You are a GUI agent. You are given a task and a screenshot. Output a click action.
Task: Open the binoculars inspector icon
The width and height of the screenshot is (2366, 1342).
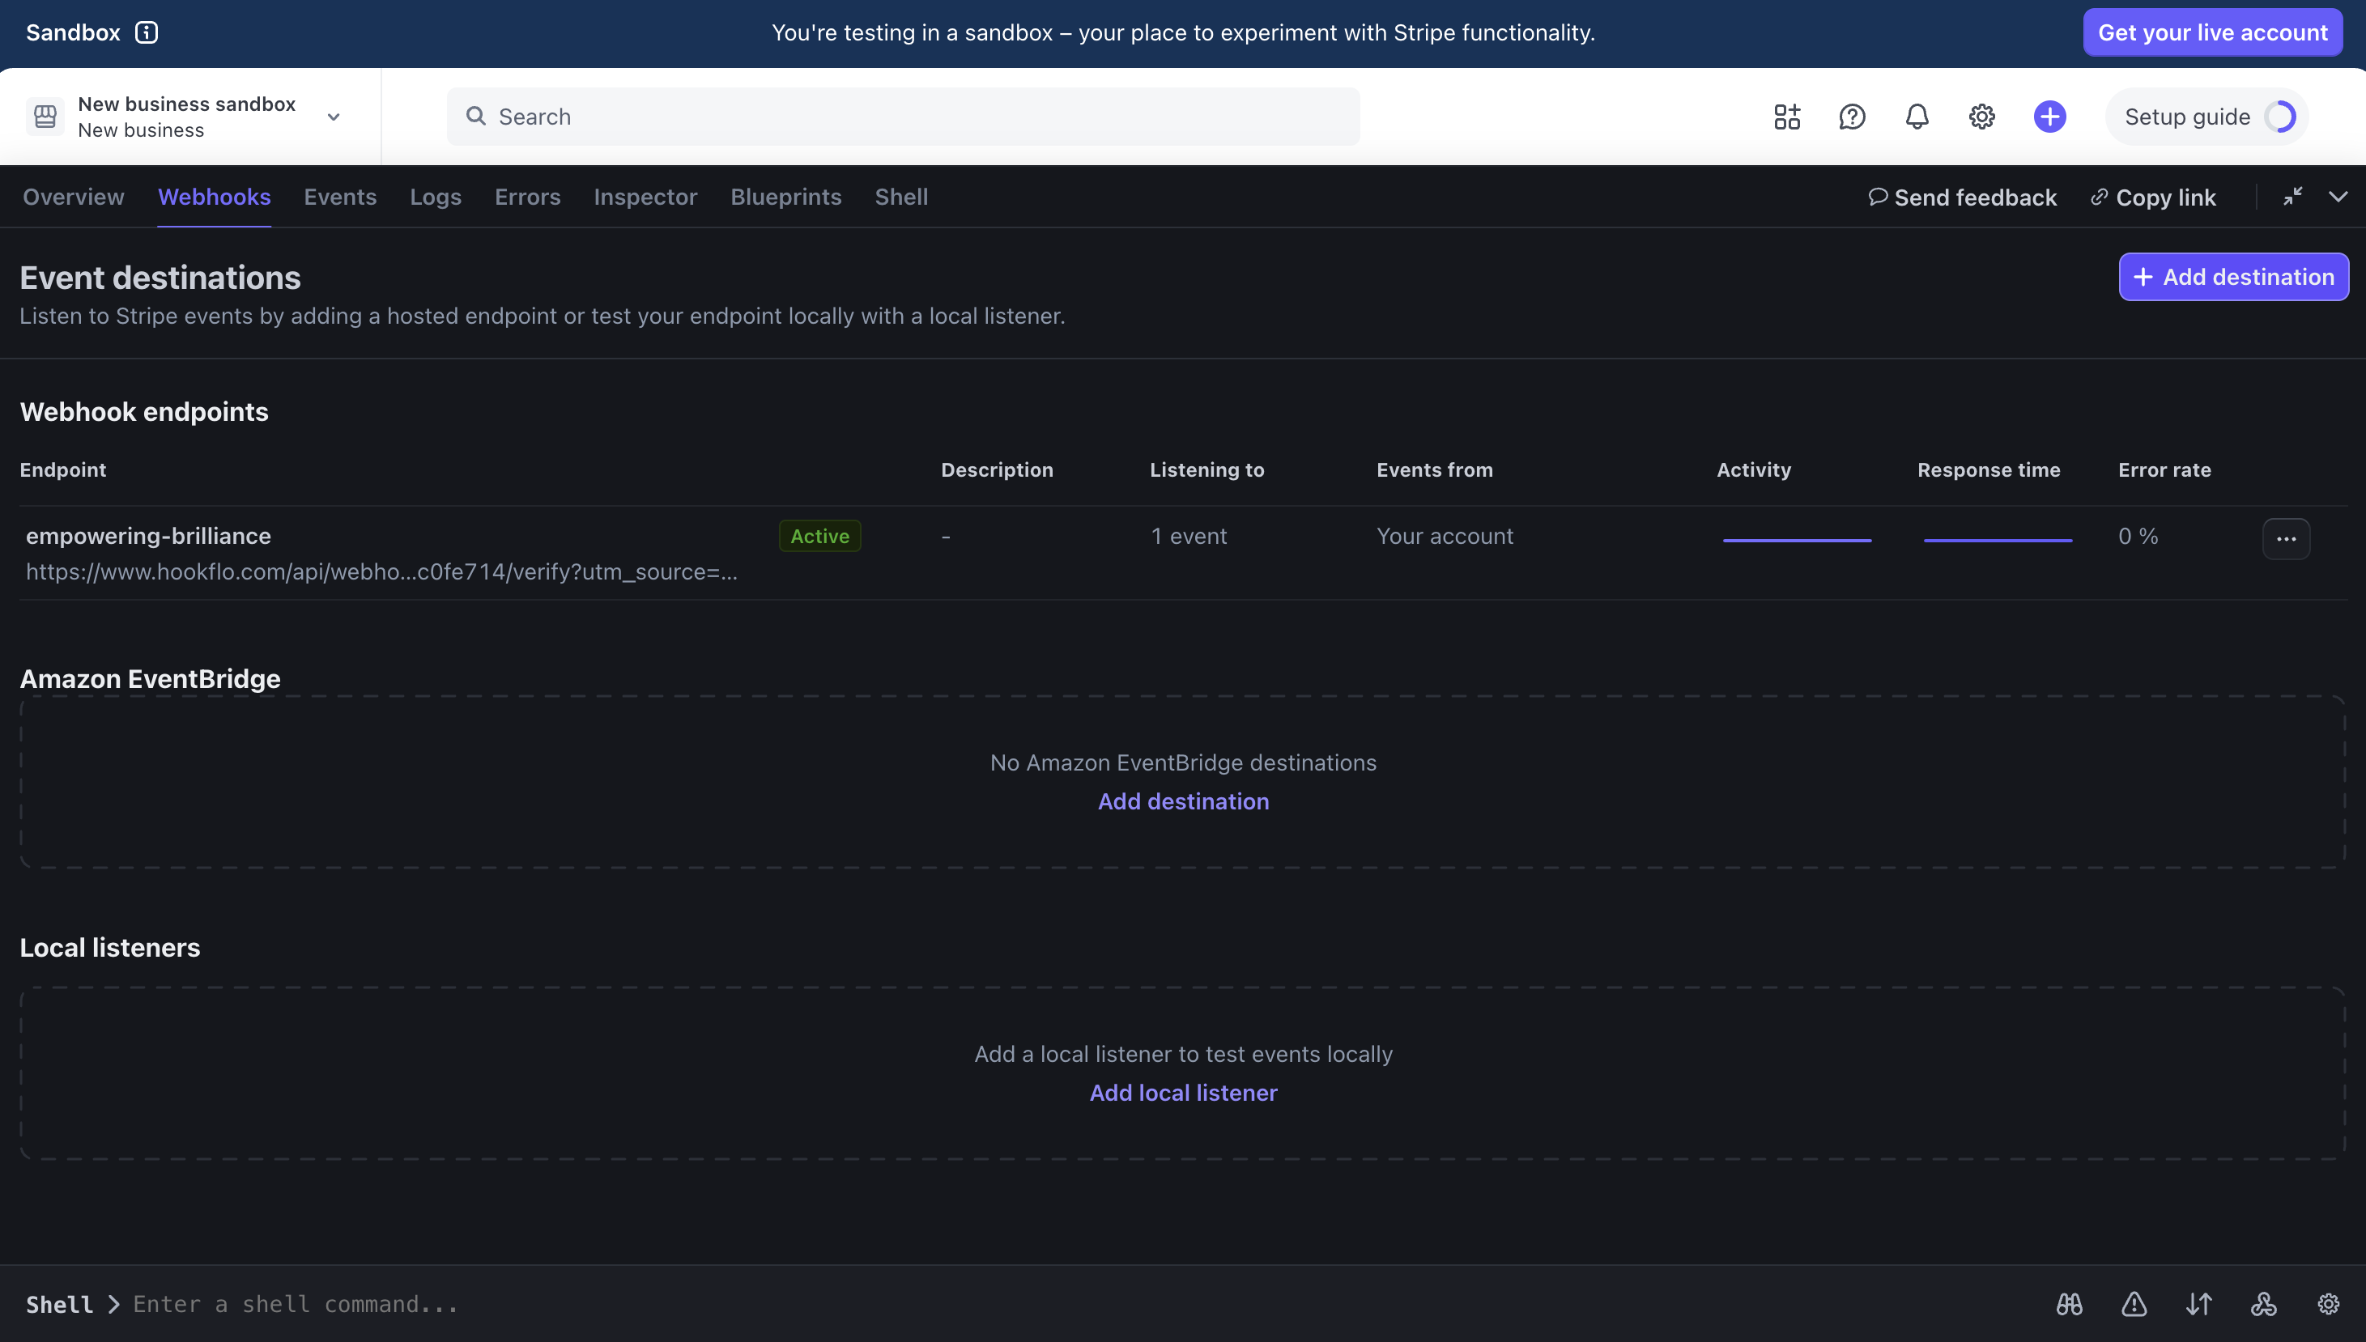(2069, 1304)
